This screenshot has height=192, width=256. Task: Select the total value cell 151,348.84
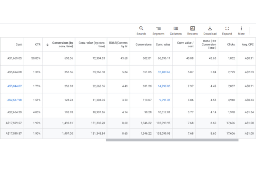click(x=98, y=134)
